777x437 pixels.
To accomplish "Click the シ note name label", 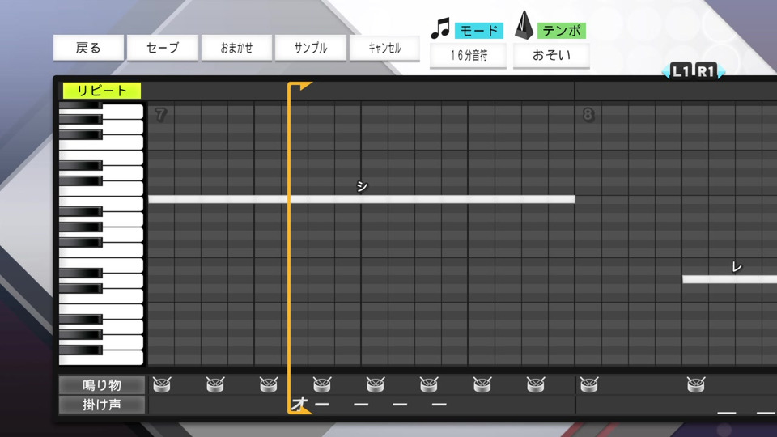I will [x=362, y=186].
